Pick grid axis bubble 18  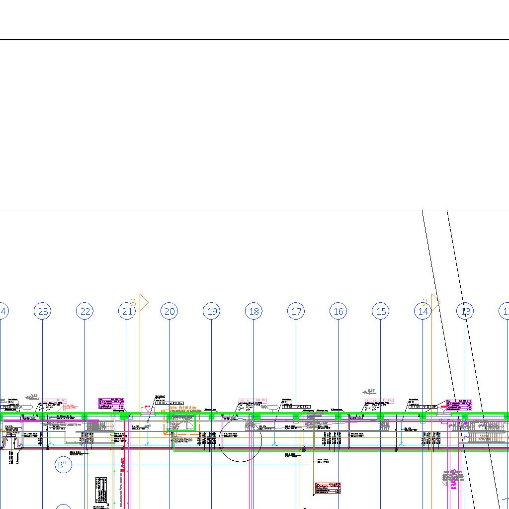(x=254, y=312)
